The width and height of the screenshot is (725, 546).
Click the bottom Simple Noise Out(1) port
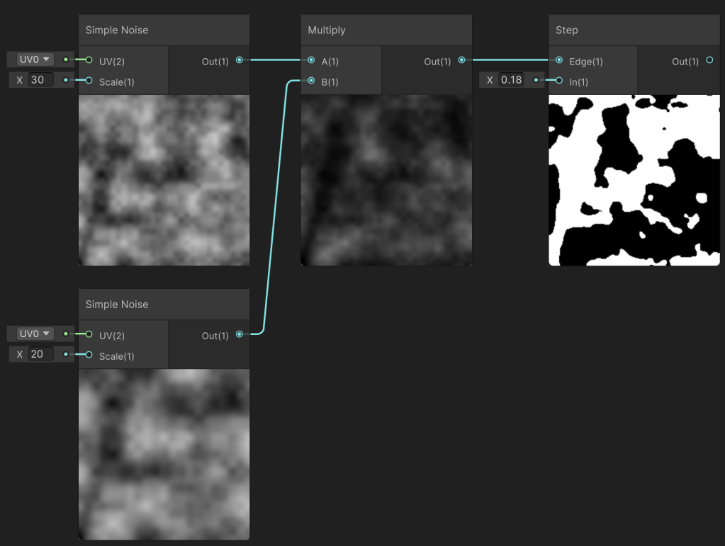[x=240, y=334]
